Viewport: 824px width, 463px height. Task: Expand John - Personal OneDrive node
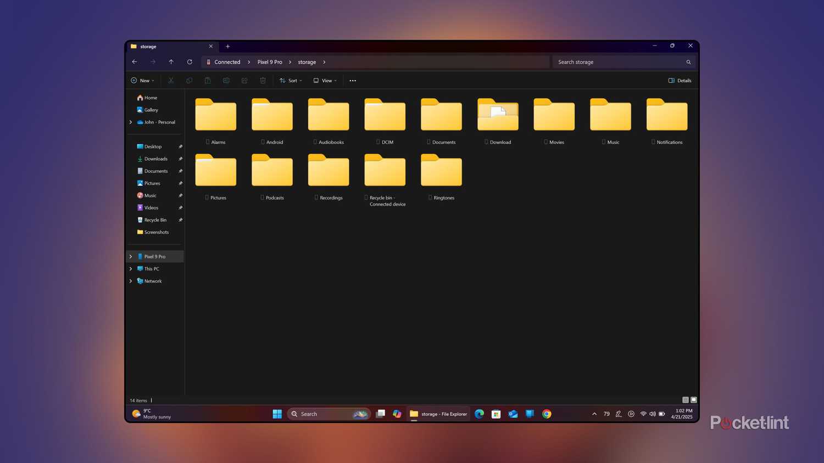pos(131,122)
